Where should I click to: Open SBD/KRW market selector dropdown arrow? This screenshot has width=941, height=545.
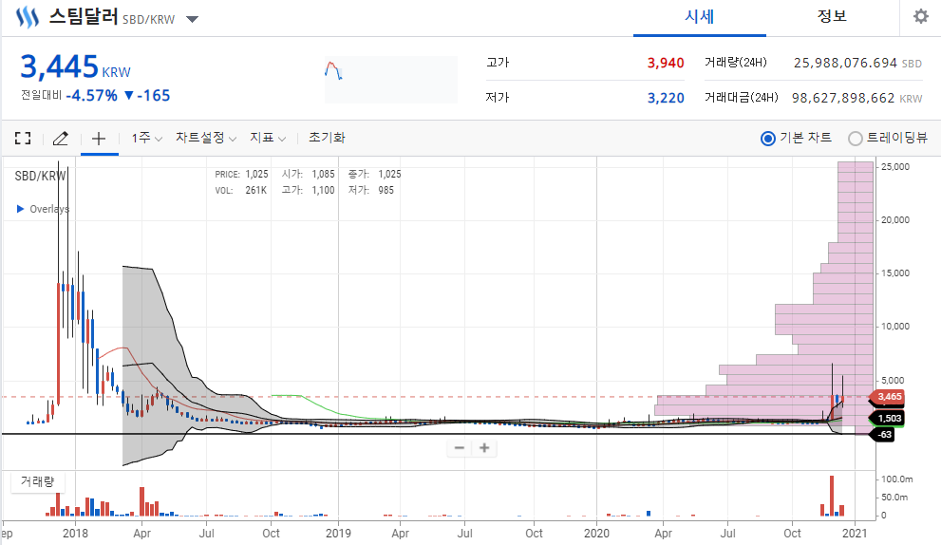point(192,19)
